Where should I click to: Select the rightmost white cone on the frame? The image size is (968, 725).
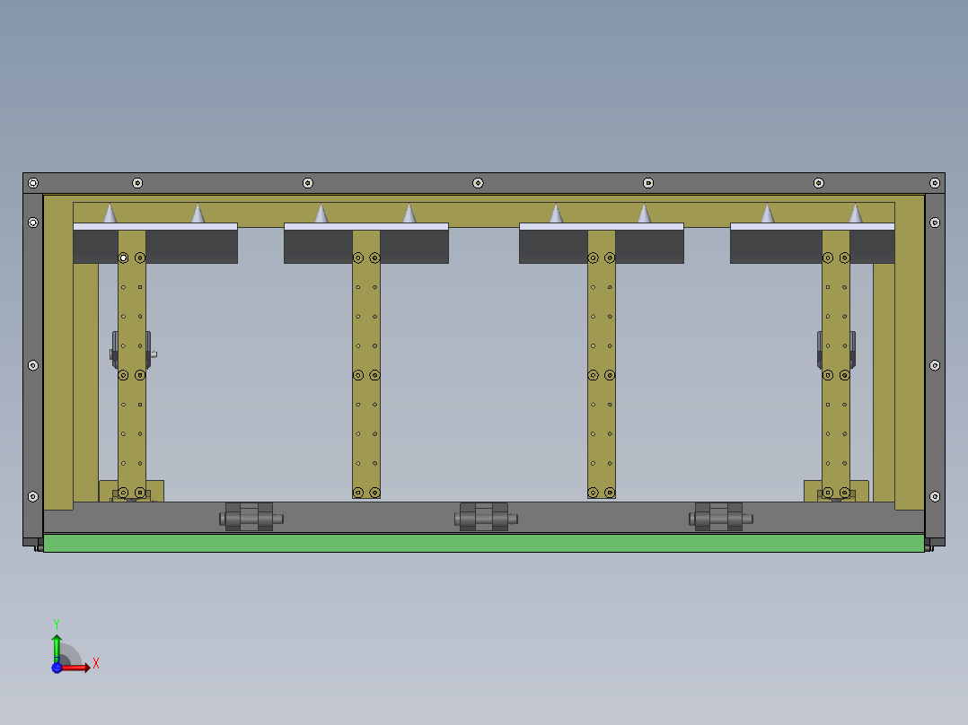coord(855,215)
